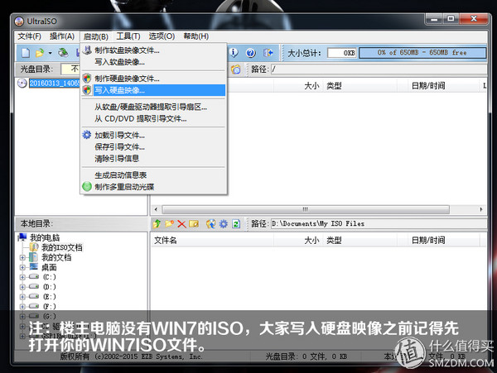Click the blue Help question mark icon
The height and width of the screenshot is (373, 497).
(x=250, y=52)
